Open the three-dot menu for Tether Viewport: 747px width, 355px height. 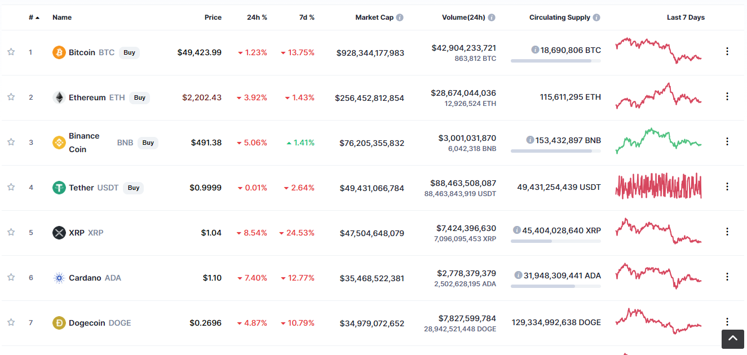pyautogui.click(x=727, y=187)
